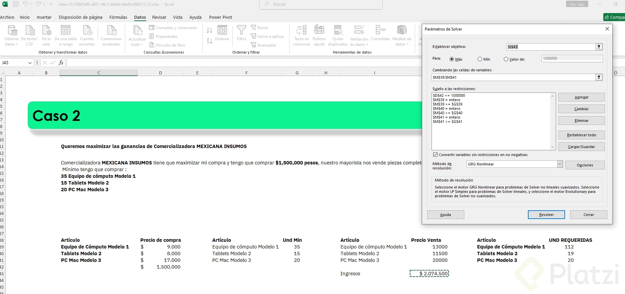This screenshot has width=625, height=294.
Task: Switch to the Inicio tab
Action: tap(25, 17)
